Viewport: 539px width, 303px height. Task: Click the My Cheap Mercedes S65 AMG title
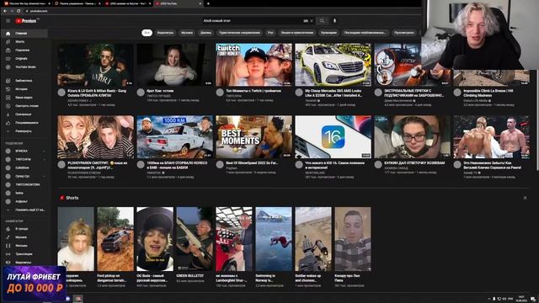coord(334,93)
